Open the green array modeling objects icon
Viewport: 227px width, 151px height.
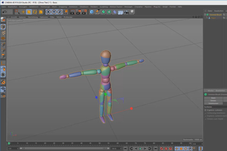(109, 12)
